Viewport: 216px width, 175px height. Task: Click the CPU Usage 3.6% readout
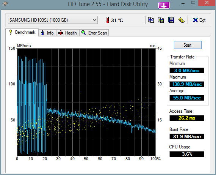(187, 154)
